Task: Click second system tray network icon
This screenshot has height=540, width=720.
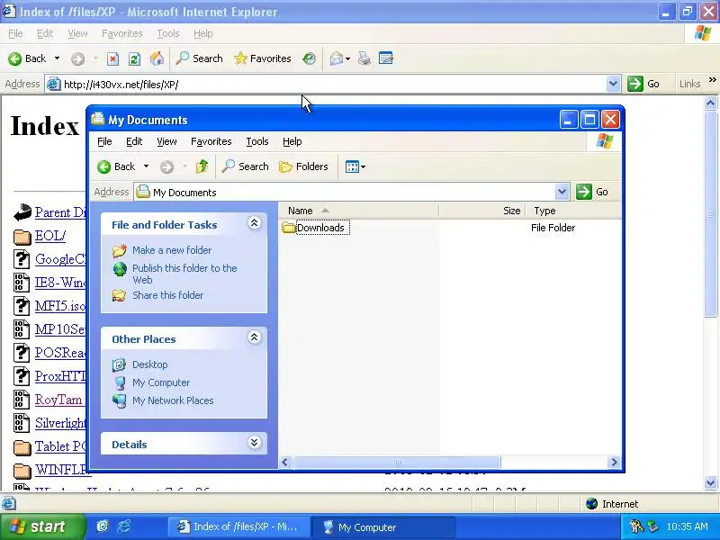Action: [652, 526]
